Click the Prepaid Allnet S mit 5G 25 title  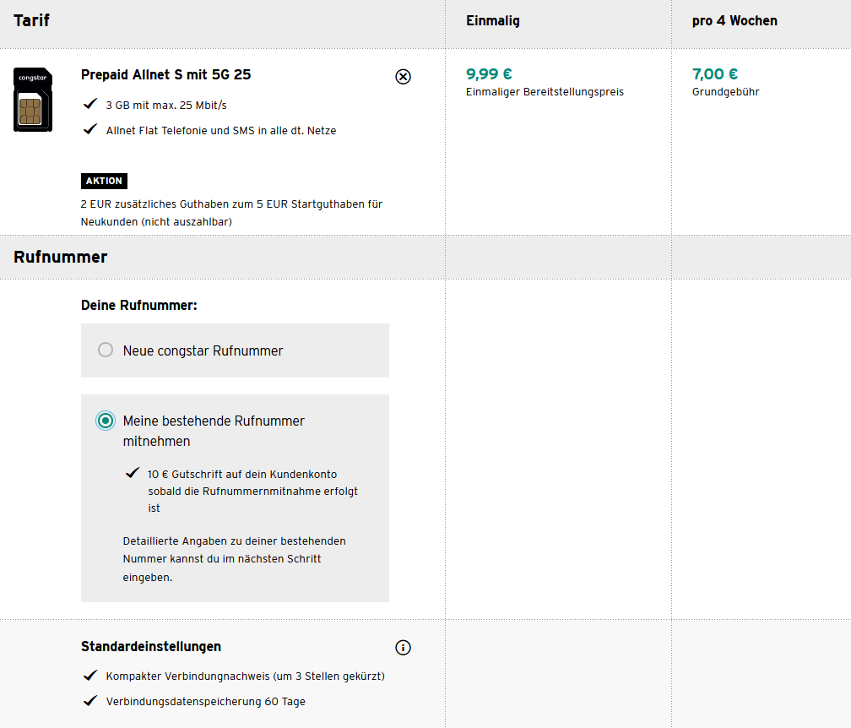tap(165, 74)
